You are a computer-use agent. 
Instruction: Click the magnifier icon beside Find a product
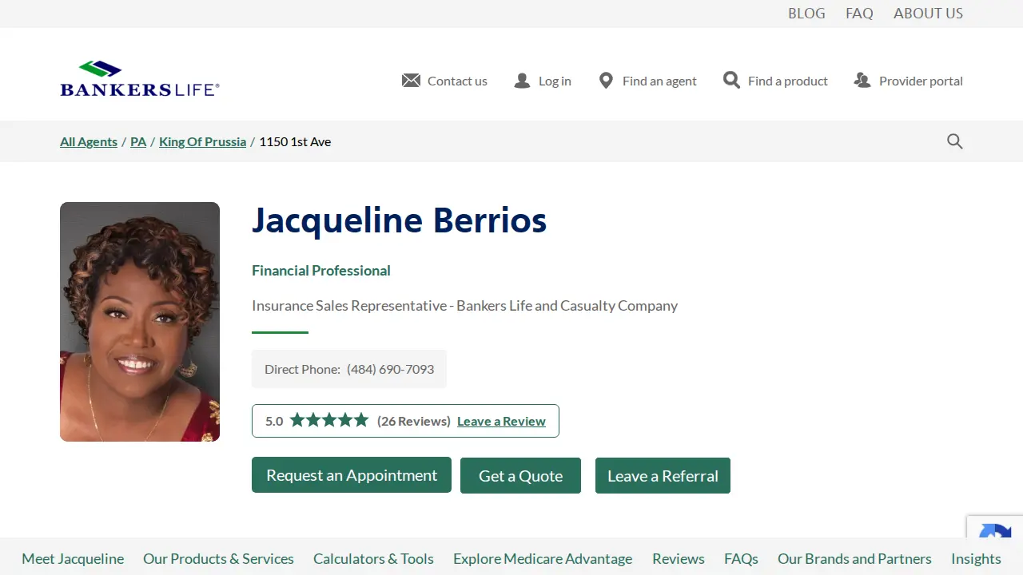pos(731,80)
